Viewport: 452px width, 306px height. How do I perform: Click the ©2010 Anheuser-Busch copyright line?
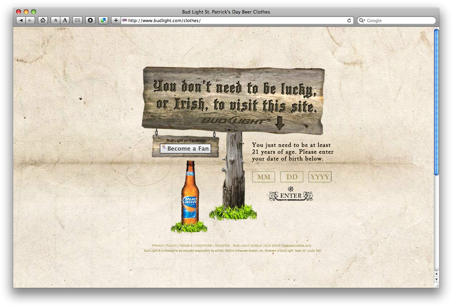click(232, 251)
